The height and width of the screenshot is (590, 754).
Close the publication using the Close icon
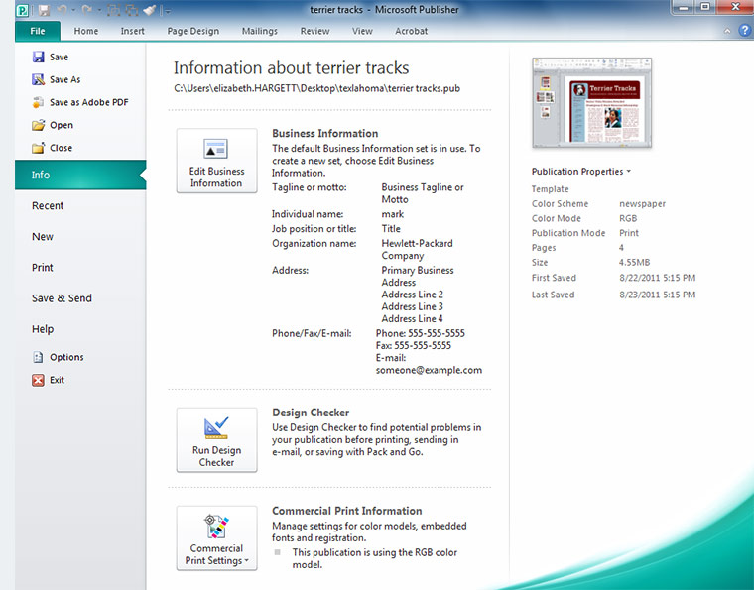tap(39, 148)
